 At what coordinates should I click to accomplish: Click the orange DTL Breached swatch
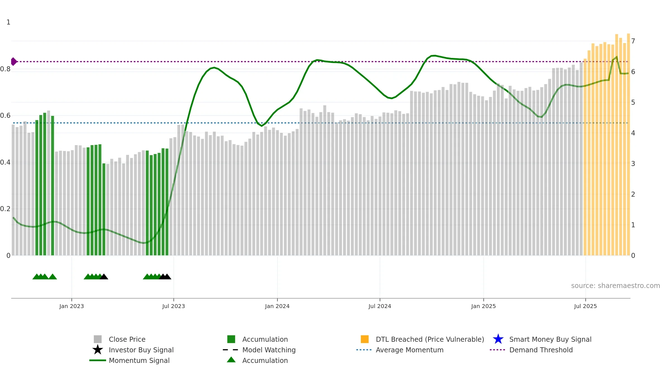(x=365, y=339)
